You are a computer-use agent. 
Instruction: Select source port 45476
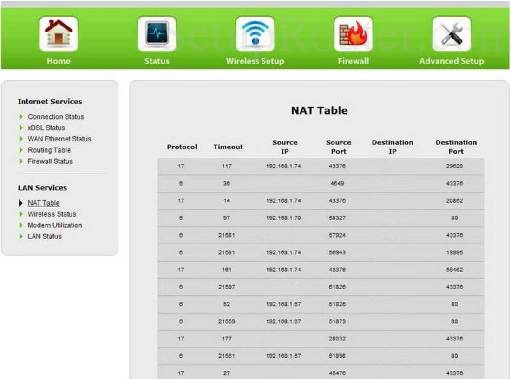click(337, 373)
